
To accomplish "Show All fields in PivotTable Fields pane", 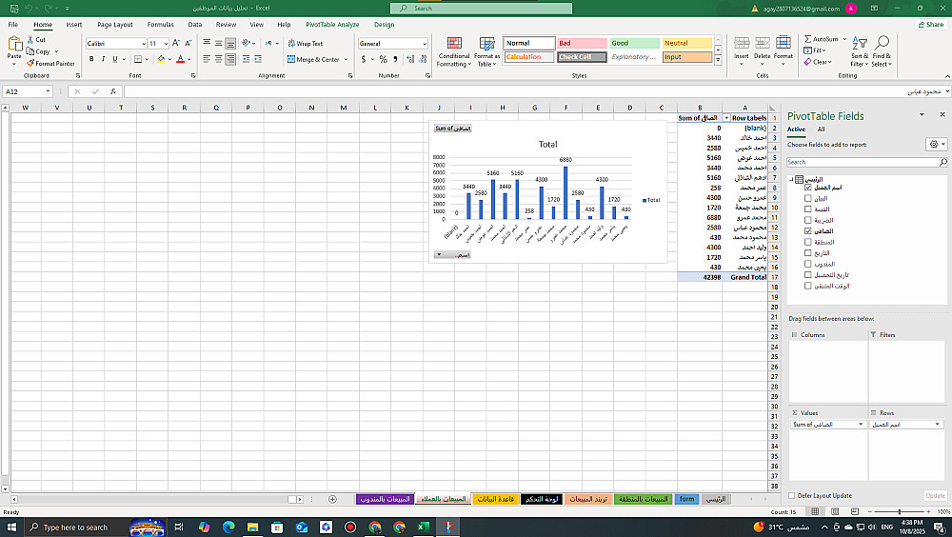I will click(821, 129).
